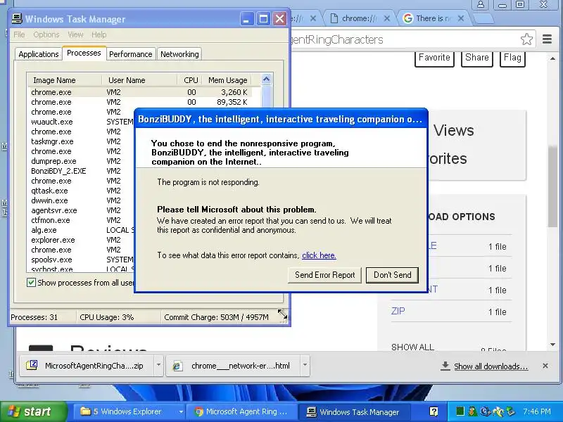Select the explorer.exe process row
This screenshot has height=422, width=563.
(x=81, y=240)
